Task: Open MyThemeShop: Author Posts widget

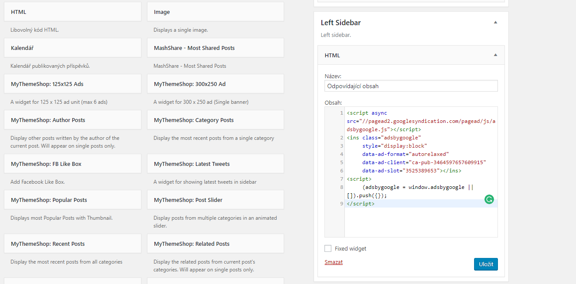Action: pyautogui.click(x=72, y=120)
